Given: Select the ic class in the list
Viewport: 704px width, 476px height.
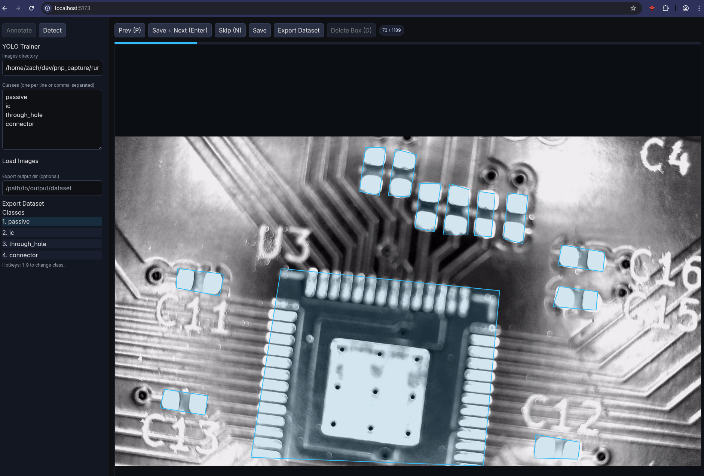Looking at the screenshot, I should tap(52, 233).
